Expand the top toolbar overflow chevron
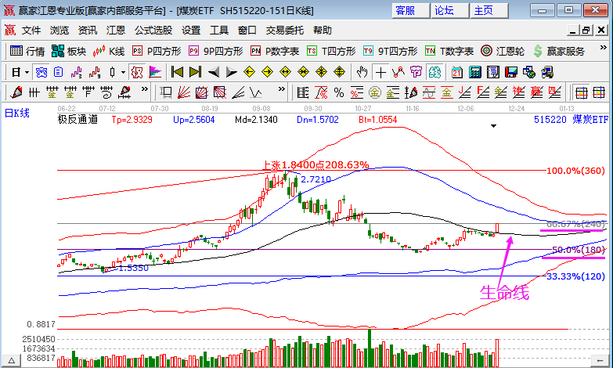This screenshot has width=613, height=368. coord(604,48)
